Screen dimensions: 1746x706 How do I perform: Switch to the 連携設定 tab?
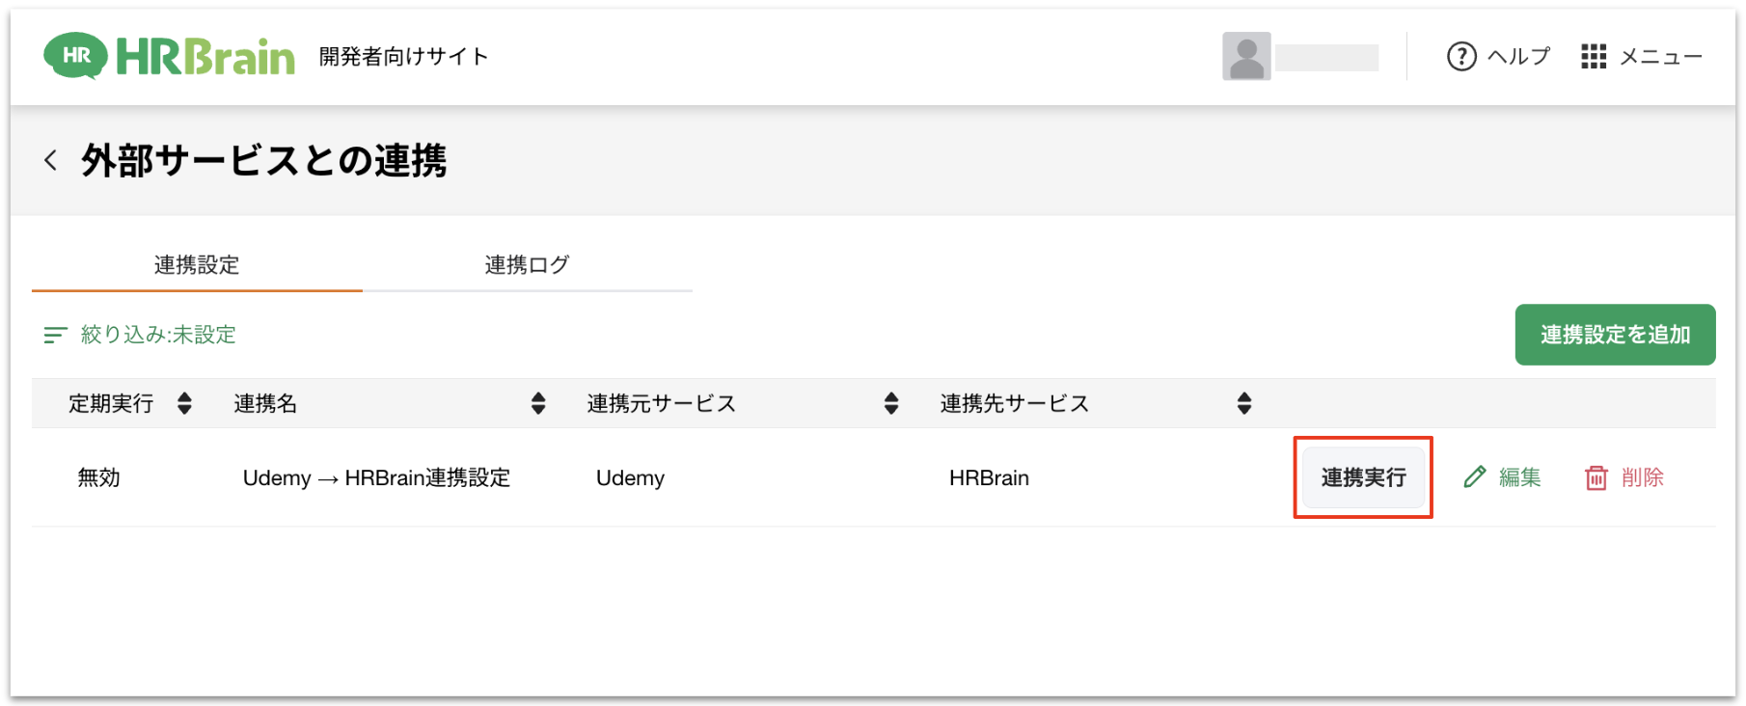[197, 265]
